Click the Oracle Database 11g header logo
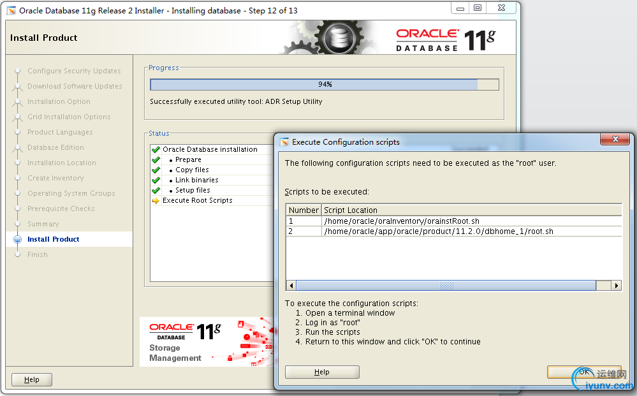Viewport: 637px width, 396px height. [x=446, y=40]
